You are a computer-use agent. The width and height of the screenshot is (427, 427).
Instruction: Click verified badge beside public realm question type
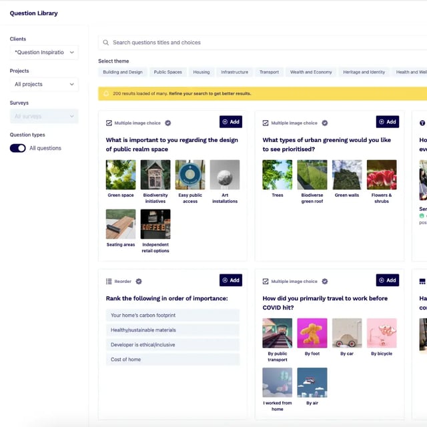coord(168,123)
